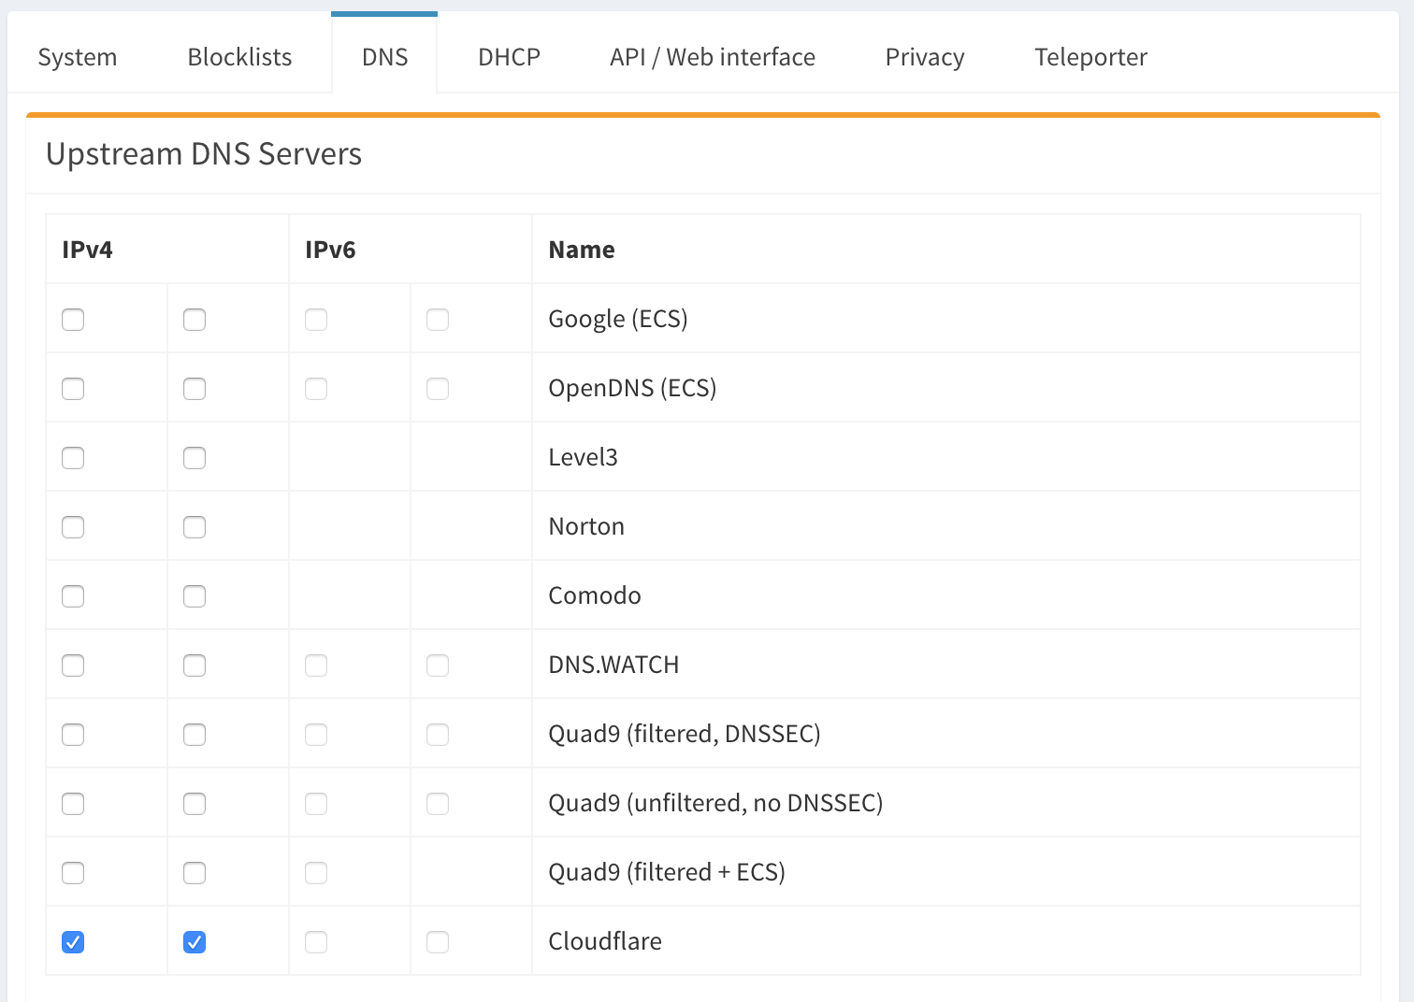Uncheck Cloudflare secondary IPv4 checkbox

195,942
